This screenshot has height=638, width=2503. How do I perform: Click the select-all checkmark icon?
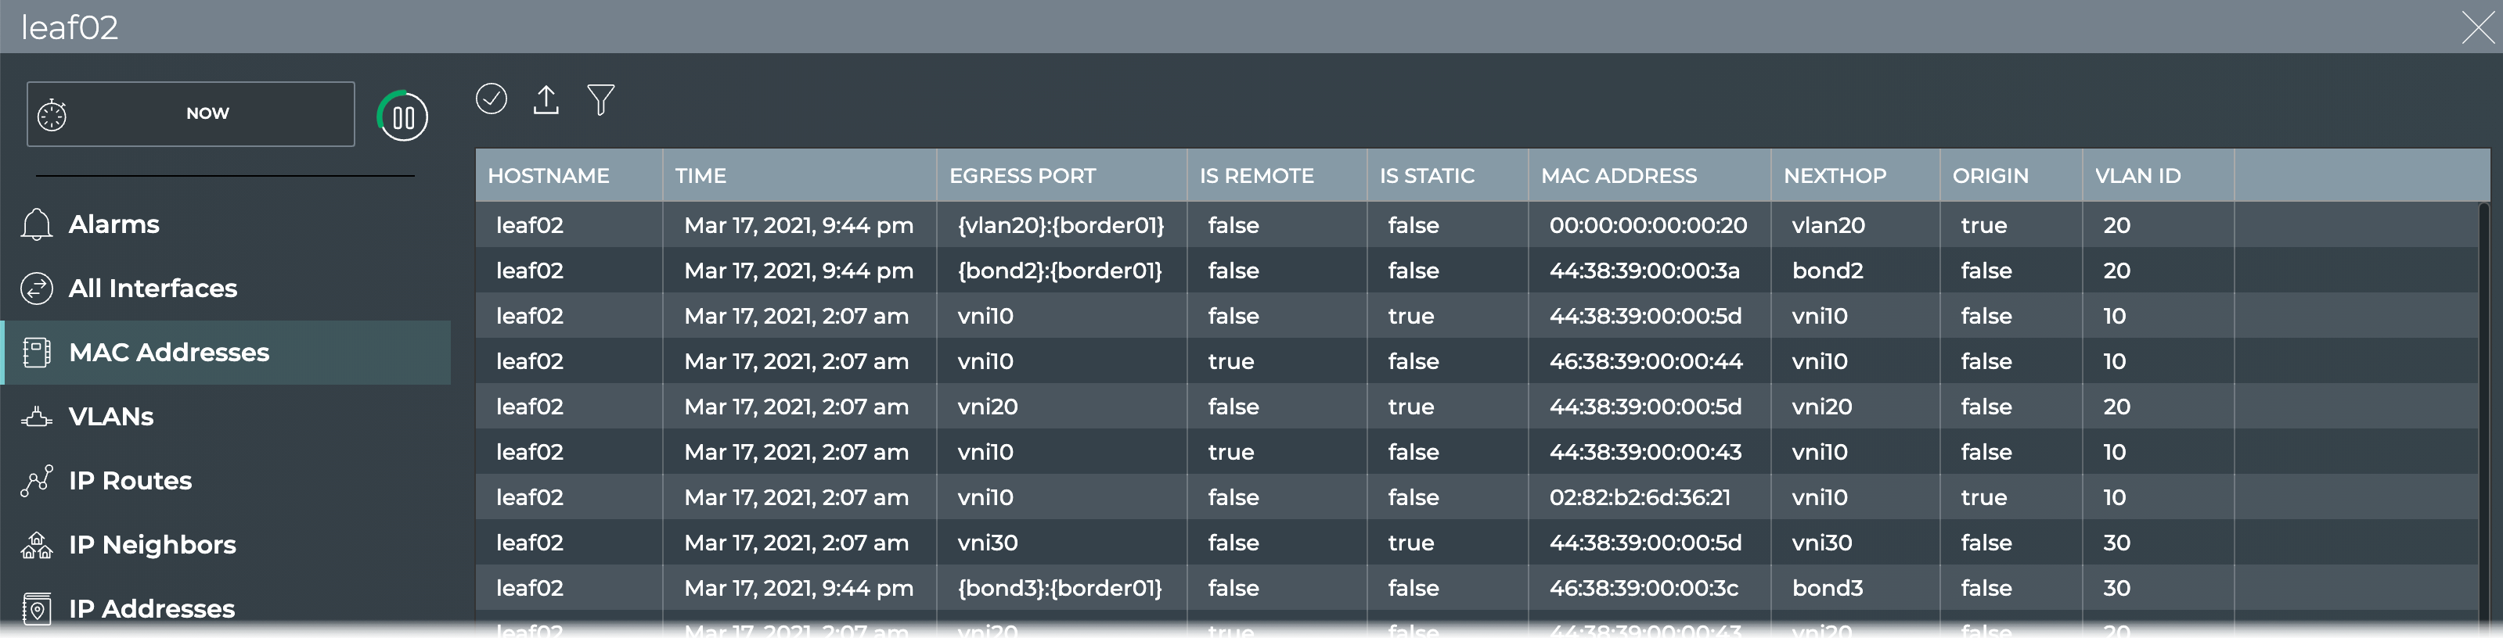(x=491, y=99)
